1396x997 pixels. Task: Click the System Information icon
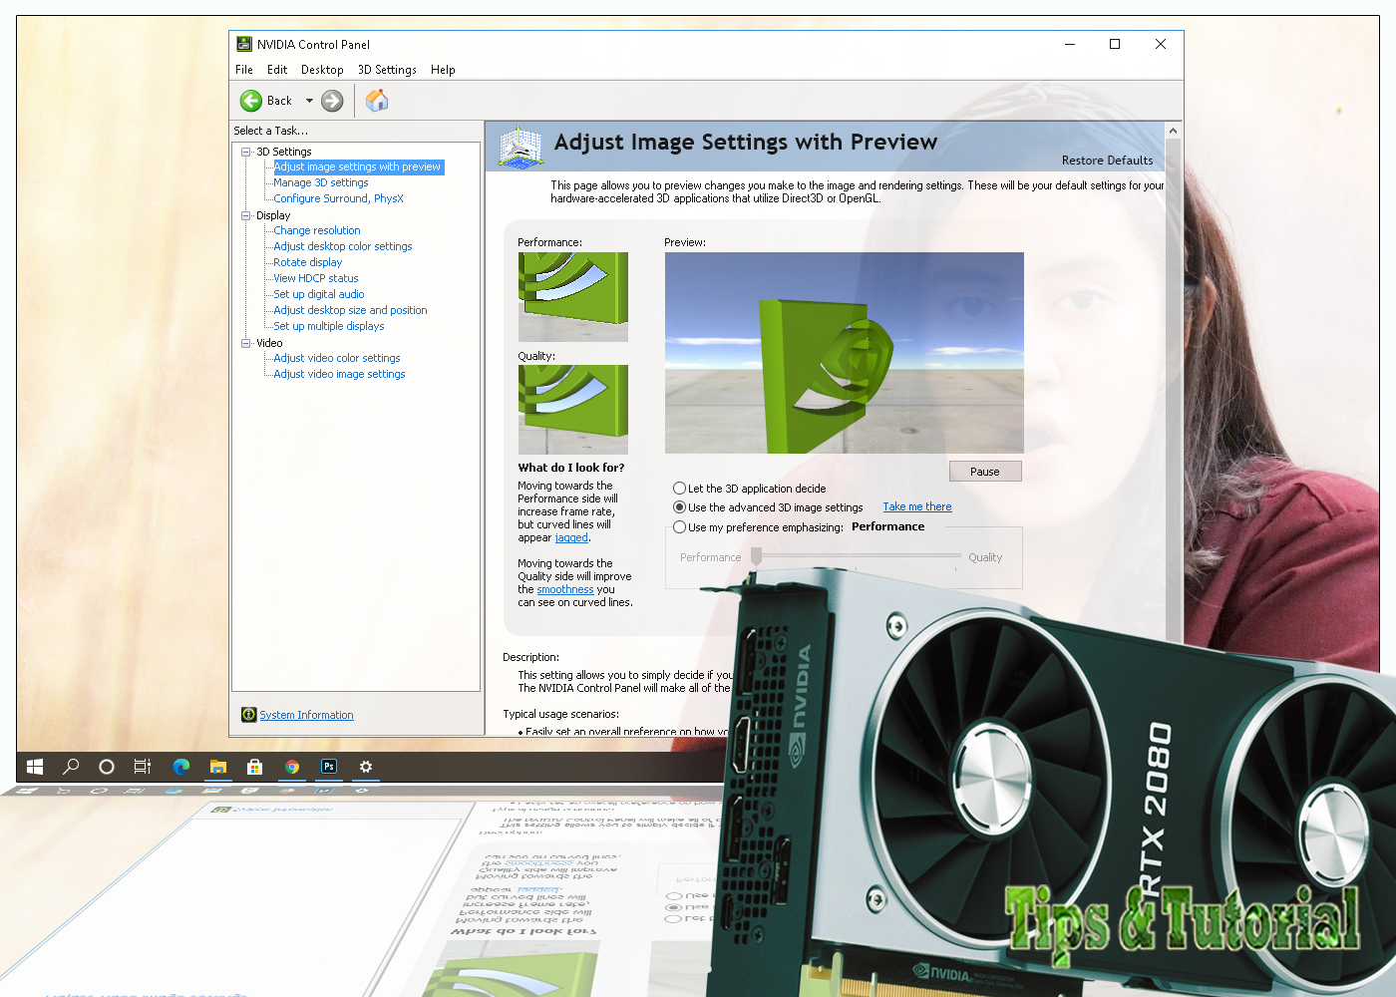tap(249, 715)
